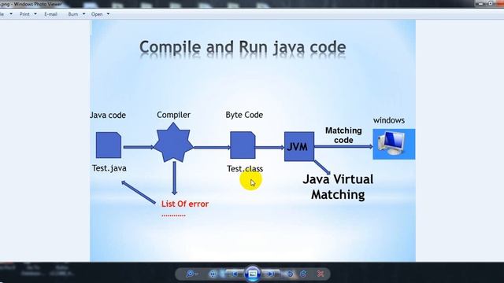Click the 'Test.java' label
The height and width of the screenshot is (283, 504).
click(109, 168)
